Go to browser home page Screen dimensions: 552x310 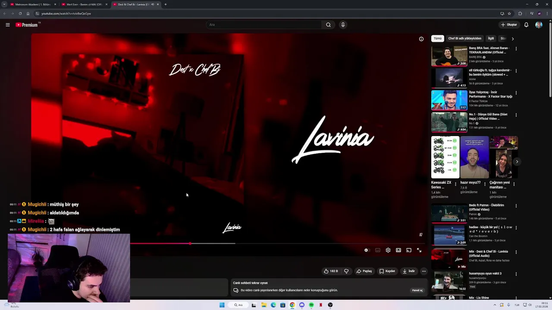(28, 13)
